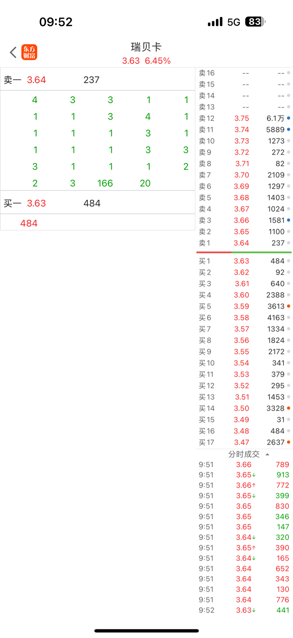This screenshot has width=293, height=638.
Task: Select the 卖5 row at 3.68
Action: 244,198
